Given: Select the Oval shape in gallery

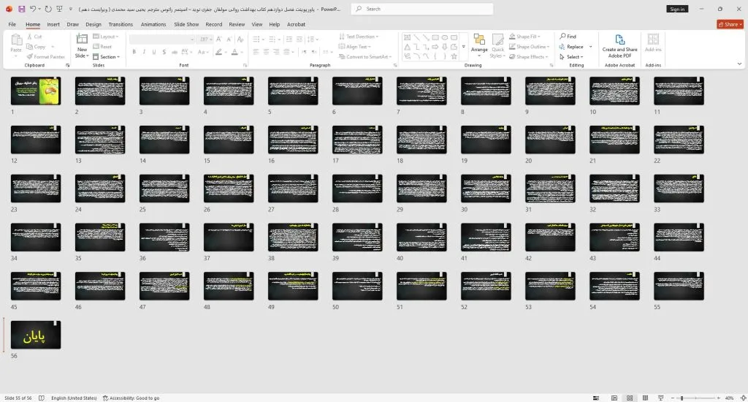Looking at the screenshot, I should pyautogui.click(x=445, y=37).
